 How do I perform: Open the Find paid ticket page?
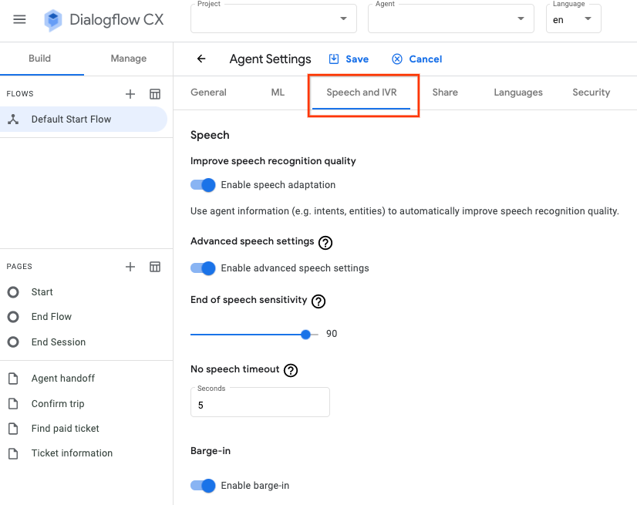(x=65, y=429)
